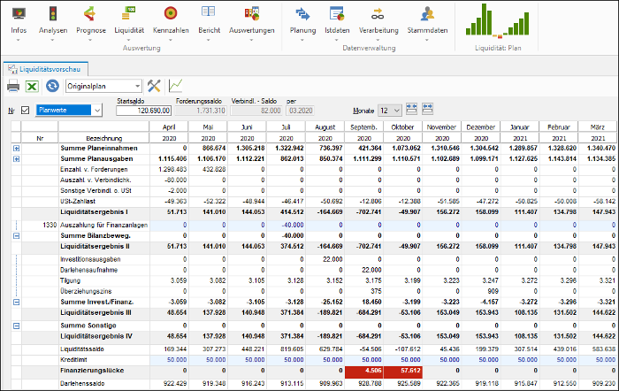The width and height of the screenshot is (619, 391).
Task: Export to Excel with the green X icon
Action: [x=32, y=86]
